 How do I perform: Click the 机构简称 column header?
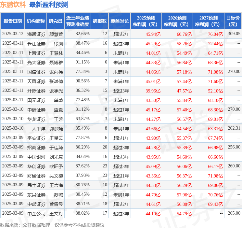36,21
